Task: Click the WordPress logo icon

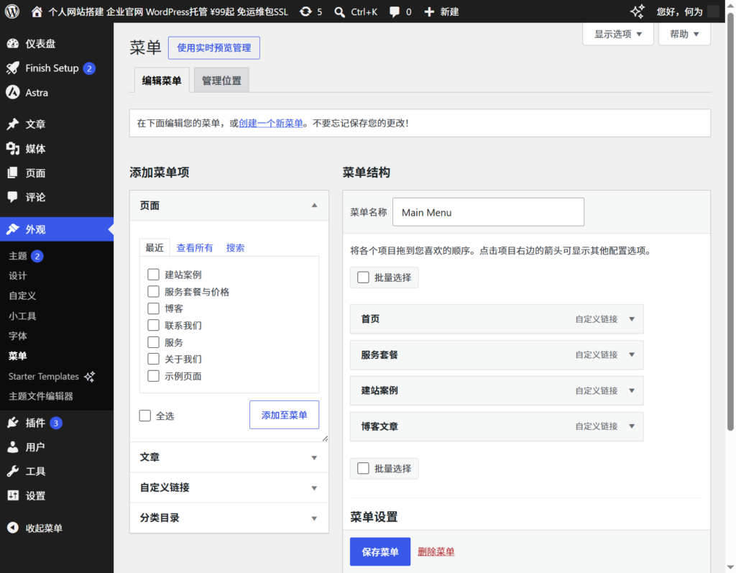Action: click(x=12, y=12)
